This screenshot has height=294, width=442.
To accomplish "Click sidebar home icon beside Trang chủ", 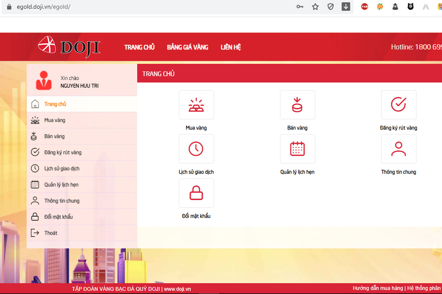I will tap(35, 104).
